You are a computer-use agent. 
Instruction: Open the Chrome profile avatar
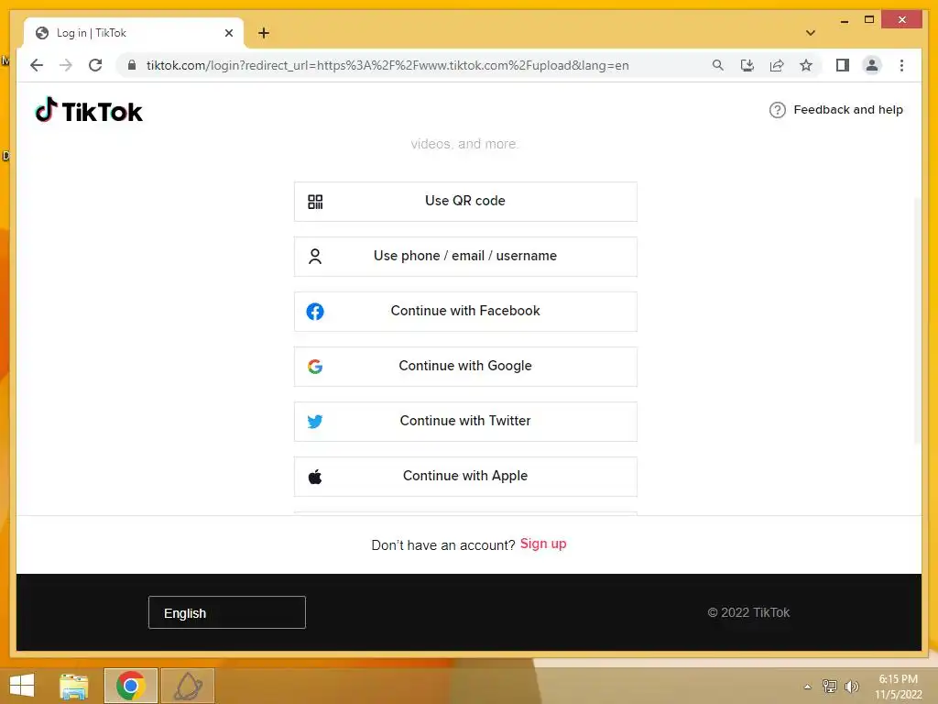click(x=872, y=65)
